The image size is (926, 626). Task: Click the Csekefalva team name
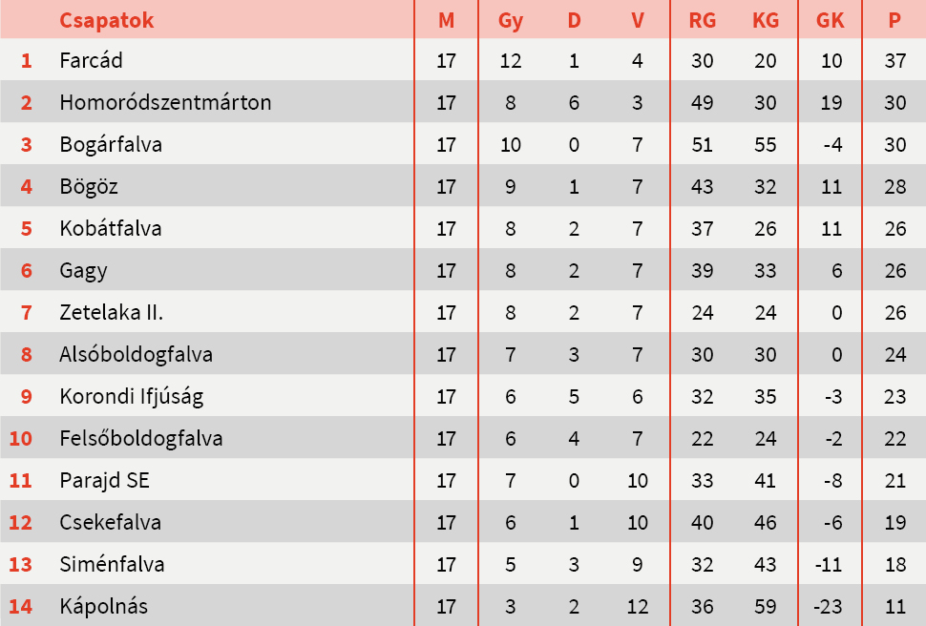(x=110, y=523)
